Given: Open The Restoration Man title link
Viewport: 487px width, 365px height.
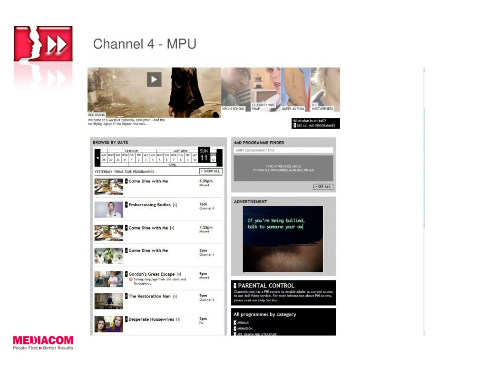Looking at the screenshot, I should [149, 296].
